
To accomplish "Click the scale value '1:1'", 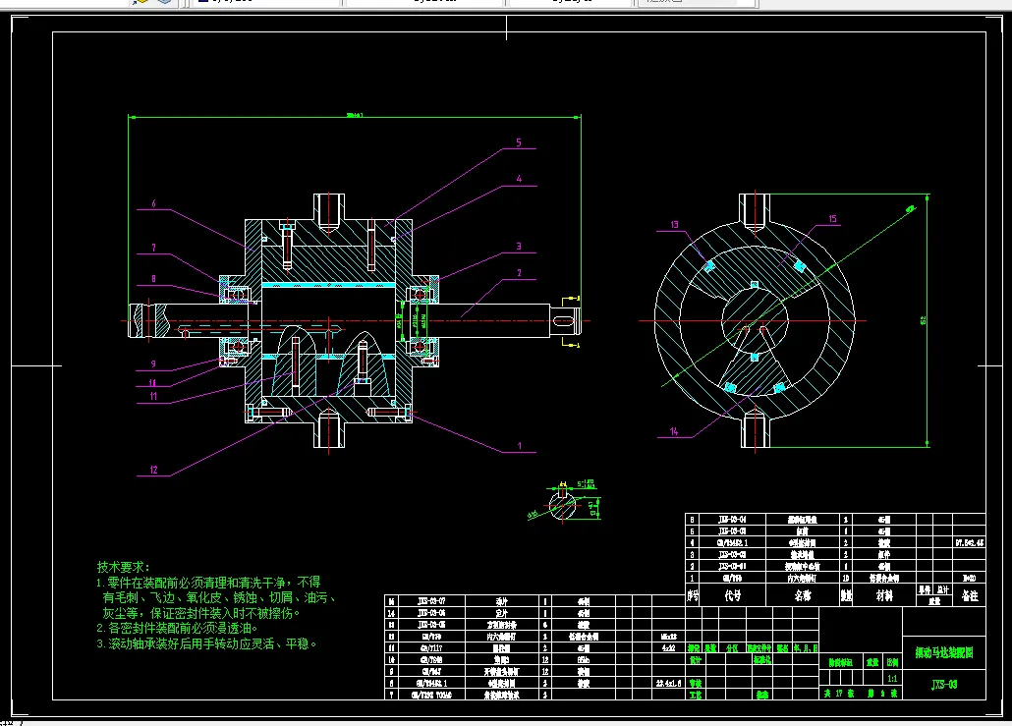I will click(892, 679).
